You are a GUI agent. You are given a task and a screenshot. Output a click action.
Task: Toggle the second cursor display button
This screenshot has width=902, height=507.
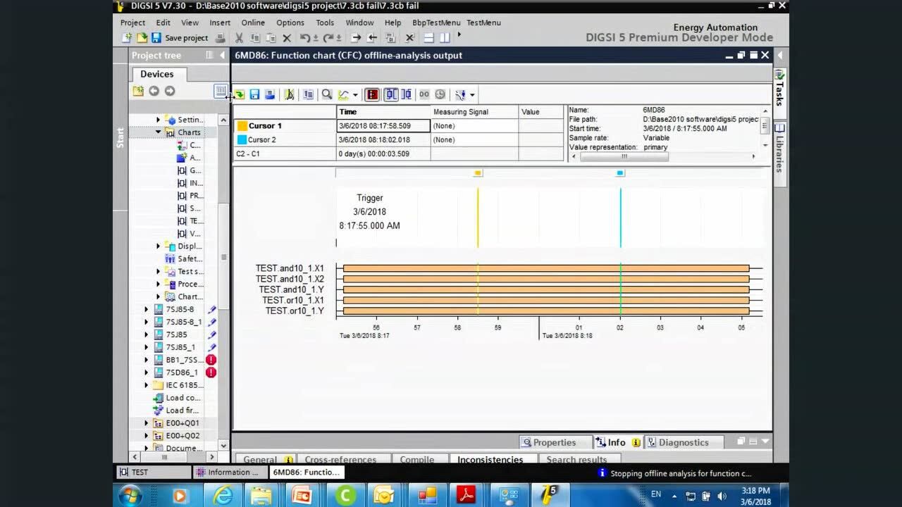click(406, 94)
